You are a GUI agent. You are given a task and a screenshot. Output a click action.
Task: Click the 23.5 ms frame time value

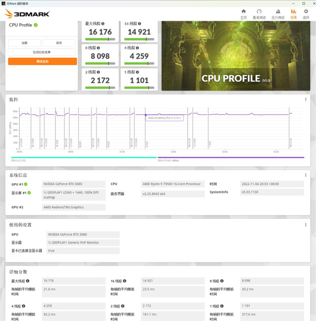tap(173, 291)
